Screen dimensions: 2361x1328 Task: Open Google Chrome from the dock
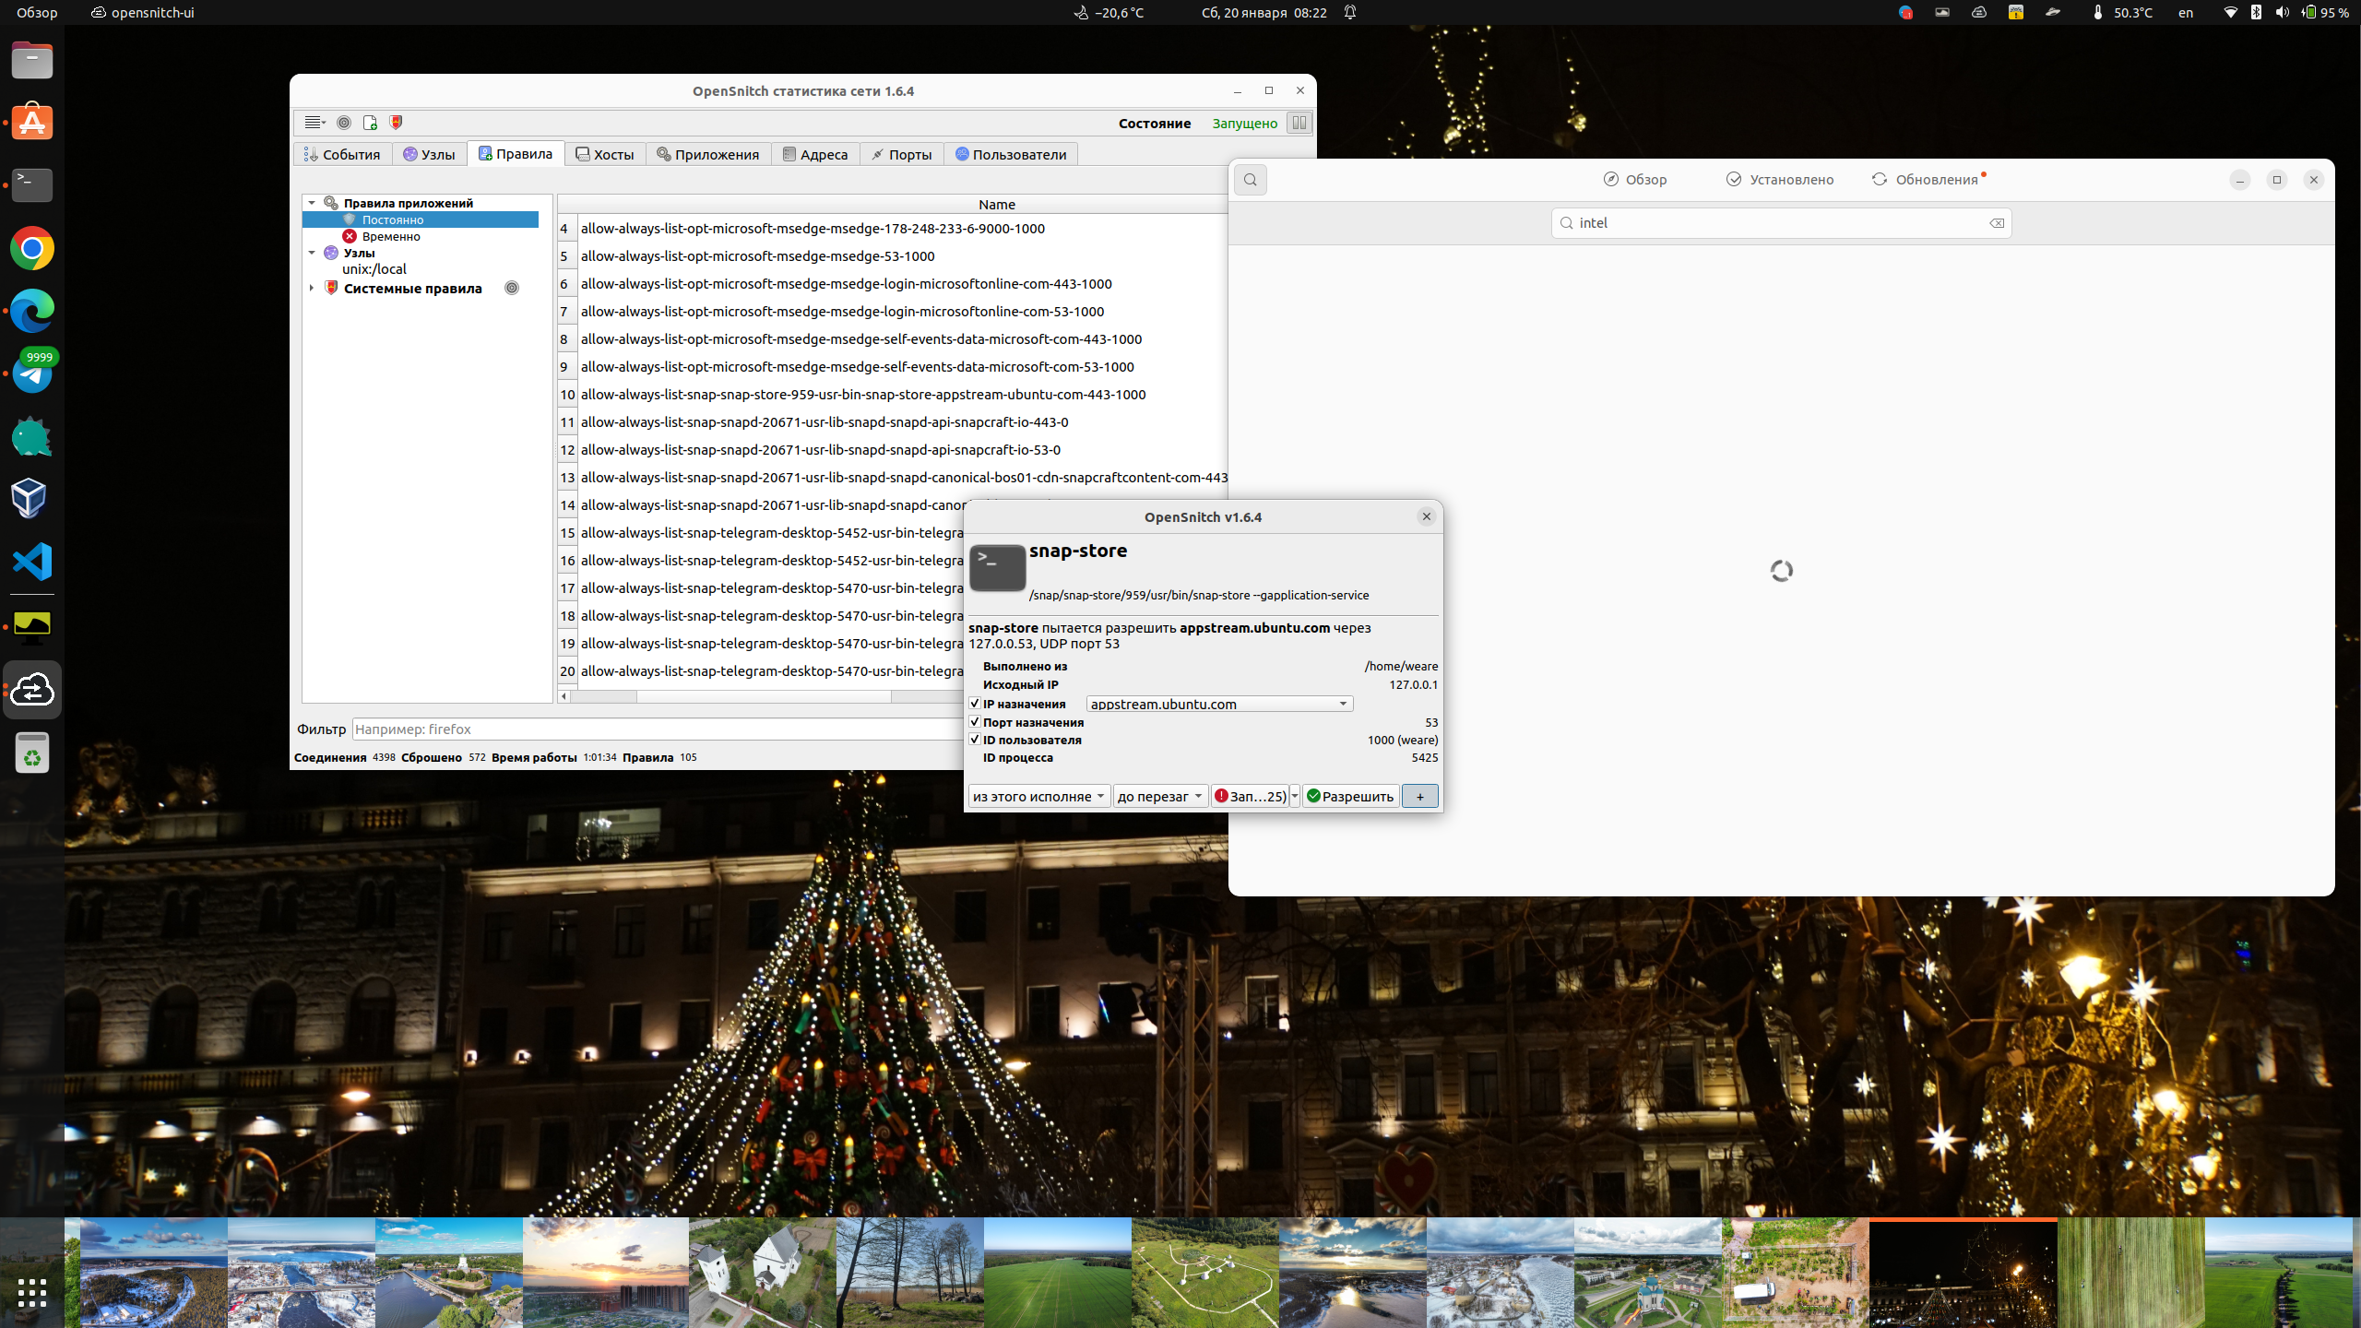(32, 248)
